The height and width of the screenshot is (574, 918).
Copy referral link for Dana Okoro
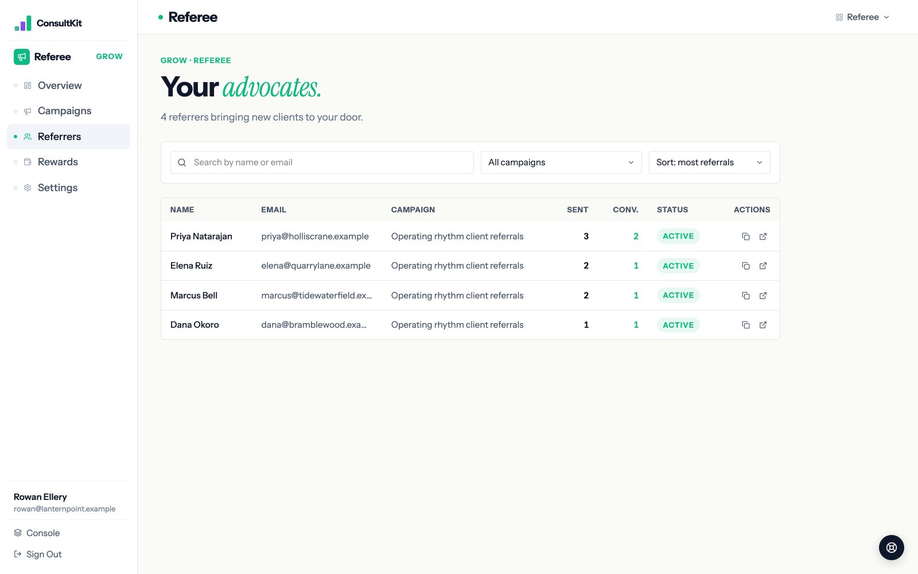point(746,325)
